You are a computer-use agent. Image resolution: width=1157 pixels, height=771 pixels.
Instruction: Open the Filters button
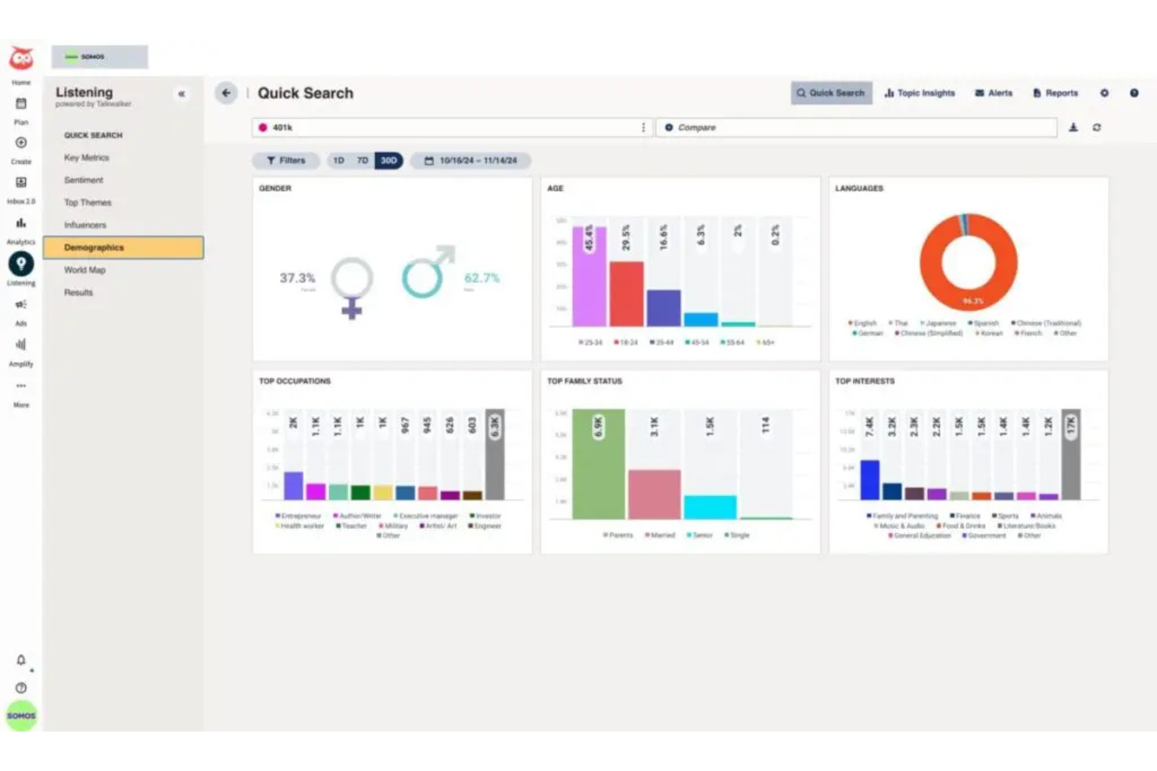coord(285,161)
